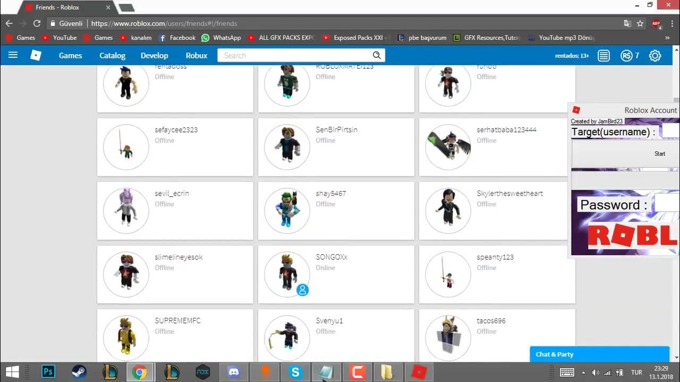Open the slimelineyesok friend profile name
This screenshot has width=680, height=382.
pos(178,257)
